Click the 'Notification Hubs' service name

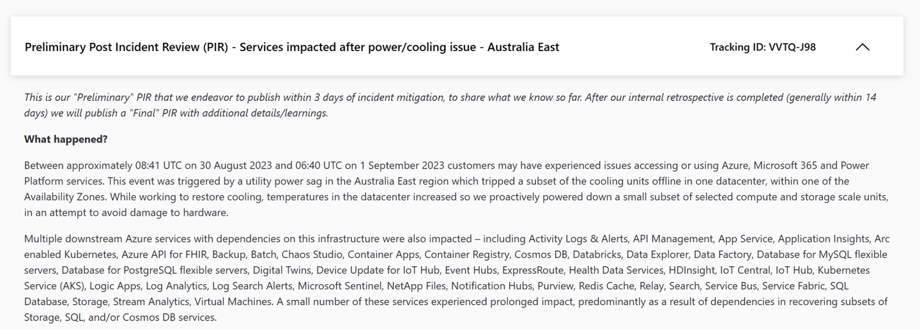[x=491, y=285]
